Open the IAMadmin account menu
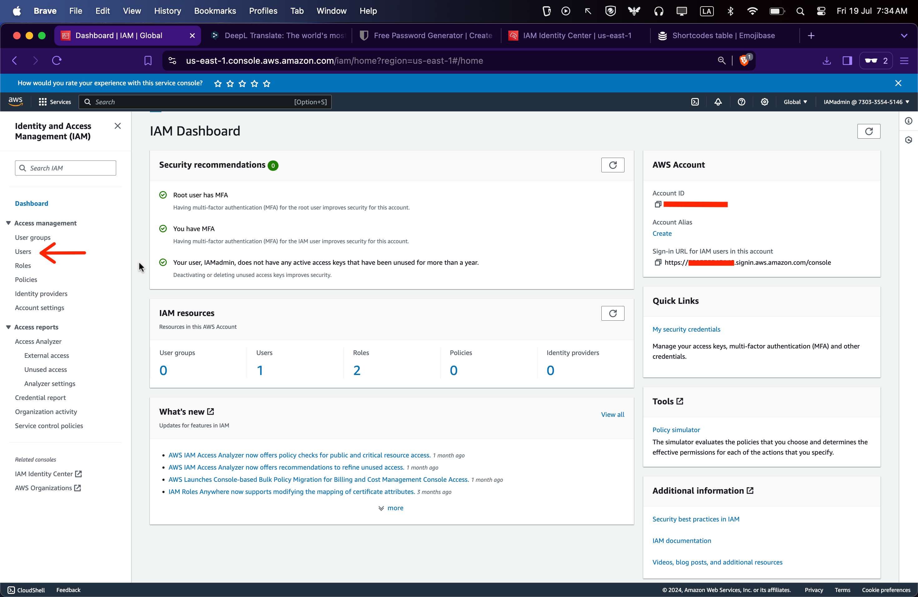Viewport: 918px width, 597px height. click(x=866, y=102)
